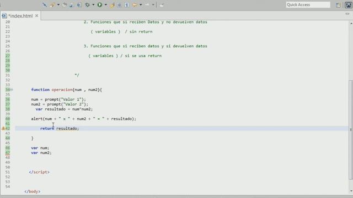Image resolution: width=353 pixels, height=198 pixels.
Task: Open the dropdown beside the orange wand icon
Action: coord(58,5)
